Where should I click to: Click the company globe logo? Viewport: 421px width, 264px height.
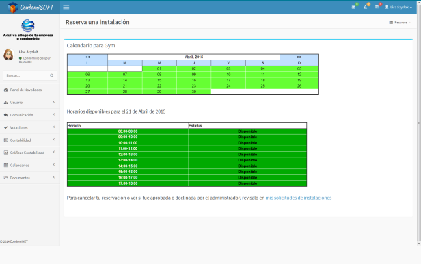(28, 25)
